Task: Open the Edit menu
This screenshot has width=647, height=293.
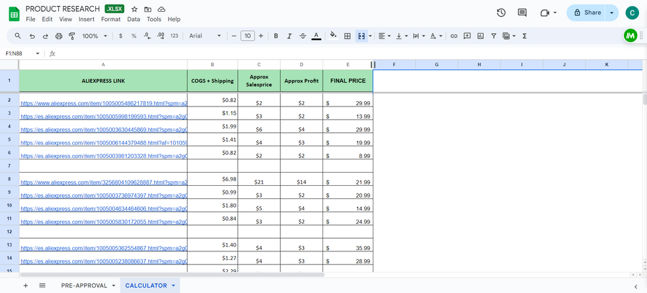Action: click(x=47, y=19)
